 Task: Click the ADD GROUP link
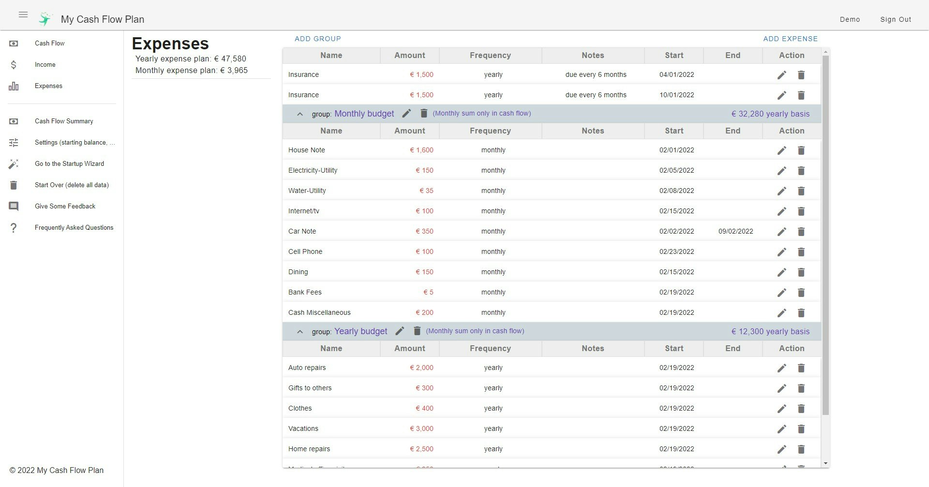point(317,39)
